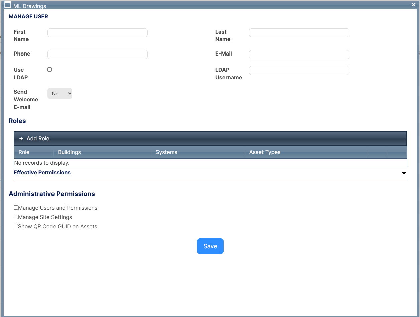Viewport: 420px width, 317px height.
Task: Sort by the Role column header
Action: (x=24, y=152)
